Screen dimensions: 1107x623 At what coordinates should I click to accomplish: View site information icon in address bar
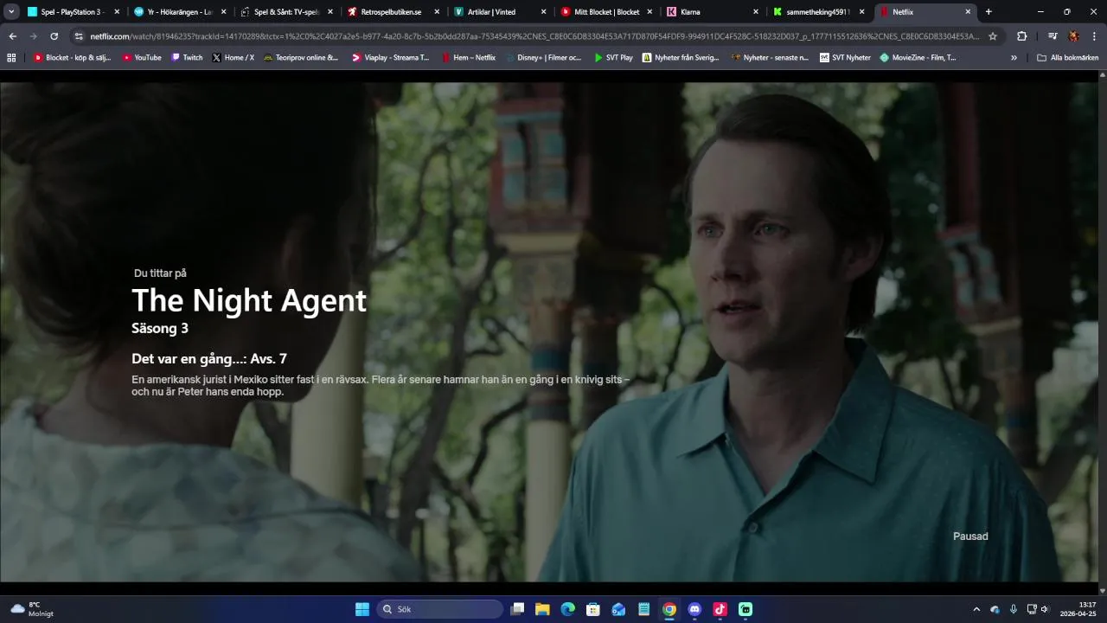79,36
